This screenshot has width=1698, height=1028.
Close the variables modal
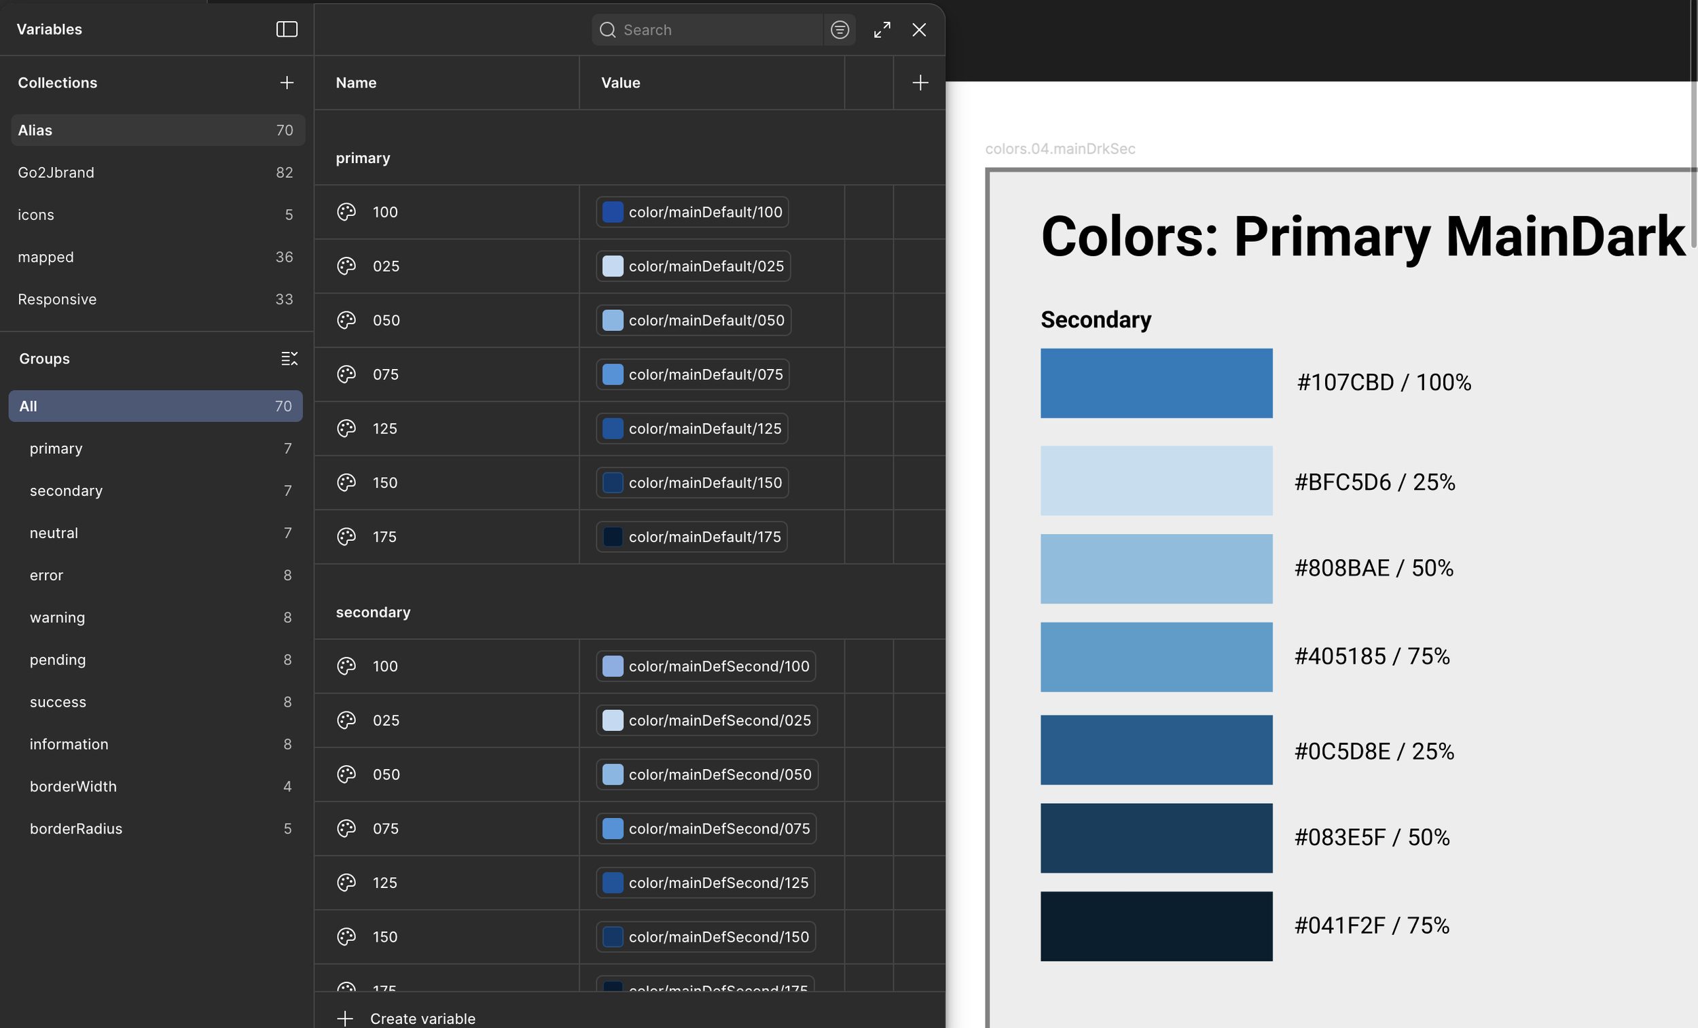pyautogui.click(x=919, y=30)
